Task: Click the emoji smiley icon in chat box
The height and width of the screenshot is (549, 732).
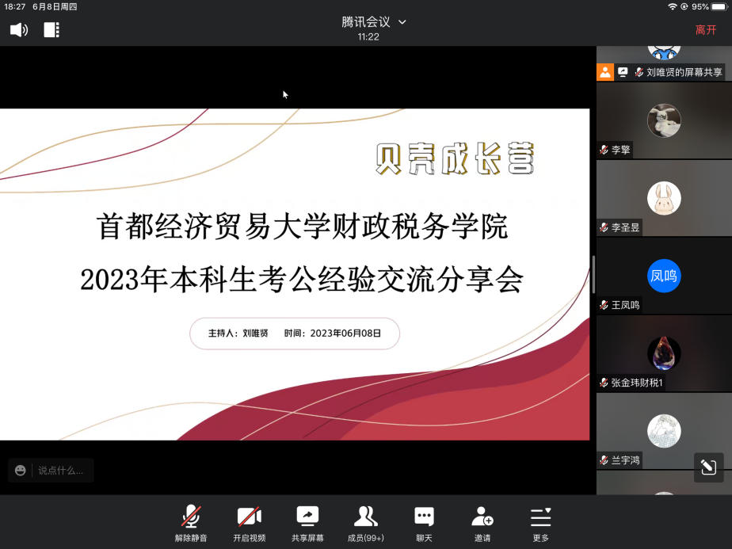Action: [20, 470]
